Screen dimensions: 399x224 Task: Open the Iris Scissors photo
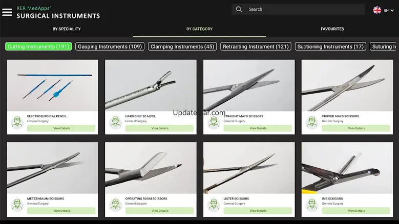click(x=347, y=168)
